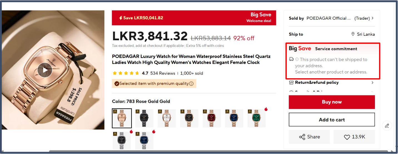Select the green dial watch variant
398x154 pixels.
(257, 118)
